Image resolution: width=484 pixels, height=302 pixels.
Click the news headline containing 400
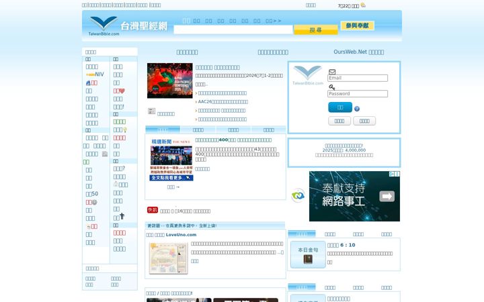coord(233,140)
